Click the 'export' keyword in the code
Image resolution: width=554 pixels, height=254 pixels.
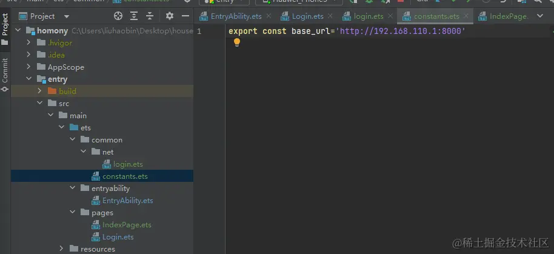pyautogui.click(x=243, y=31)
